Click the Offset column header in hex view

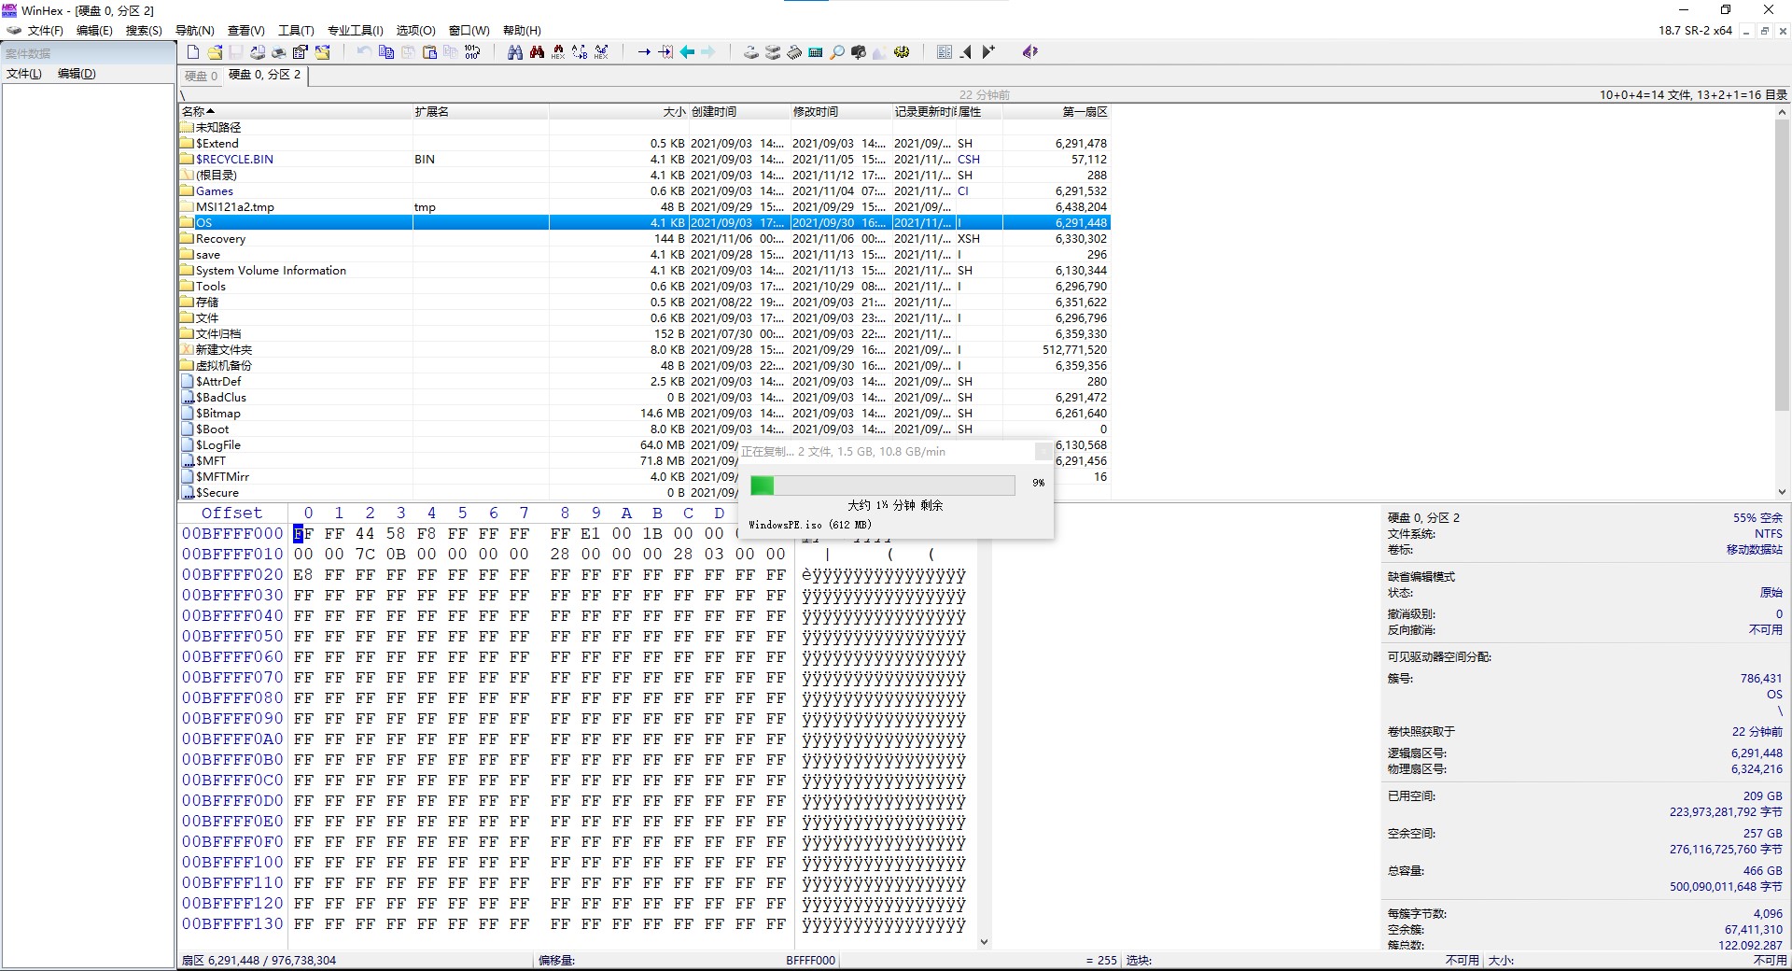(x=231, y=514)
